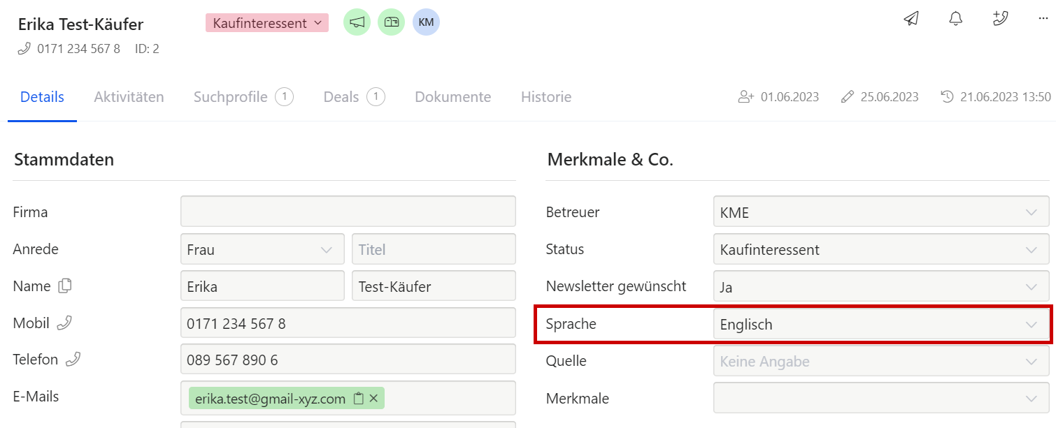Open the three-dot more options menu
1056x428 pixels.
[x=1043, y=19]
